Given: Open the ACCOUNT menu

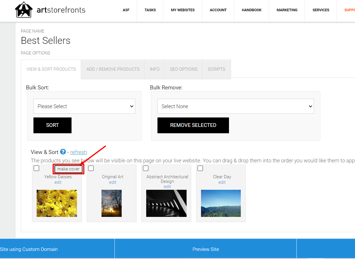Looking at the screenshot, I should [218, 10].
